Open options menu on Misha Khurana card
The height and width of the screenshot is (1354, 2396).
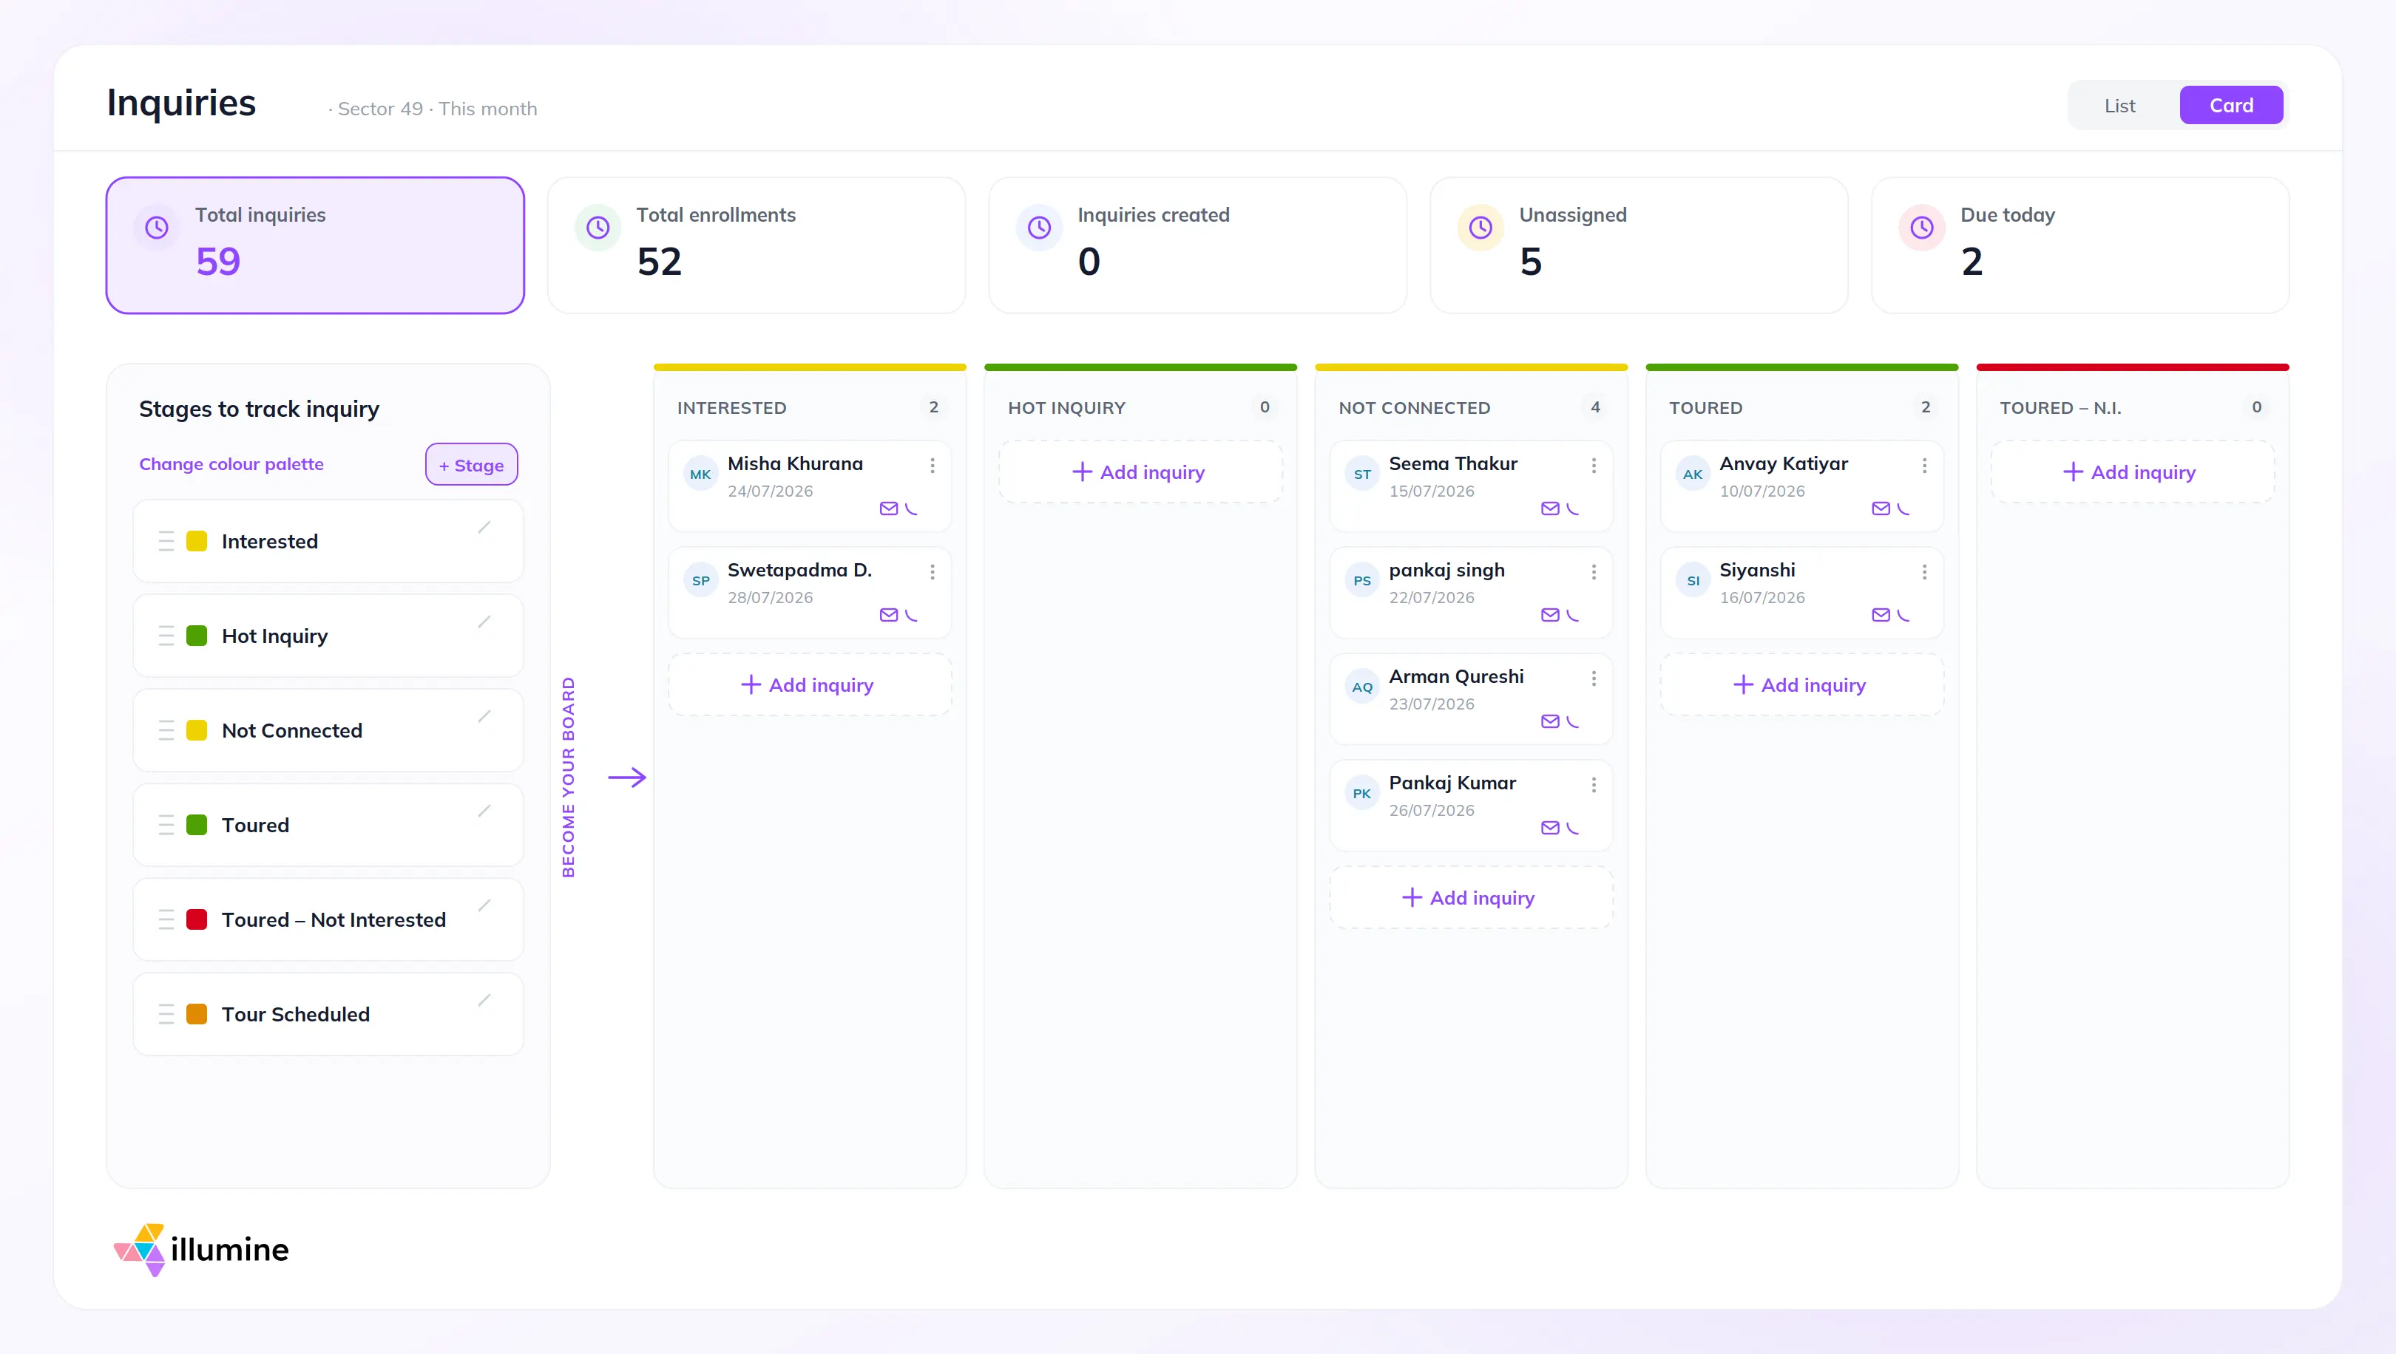click(933, 466)
